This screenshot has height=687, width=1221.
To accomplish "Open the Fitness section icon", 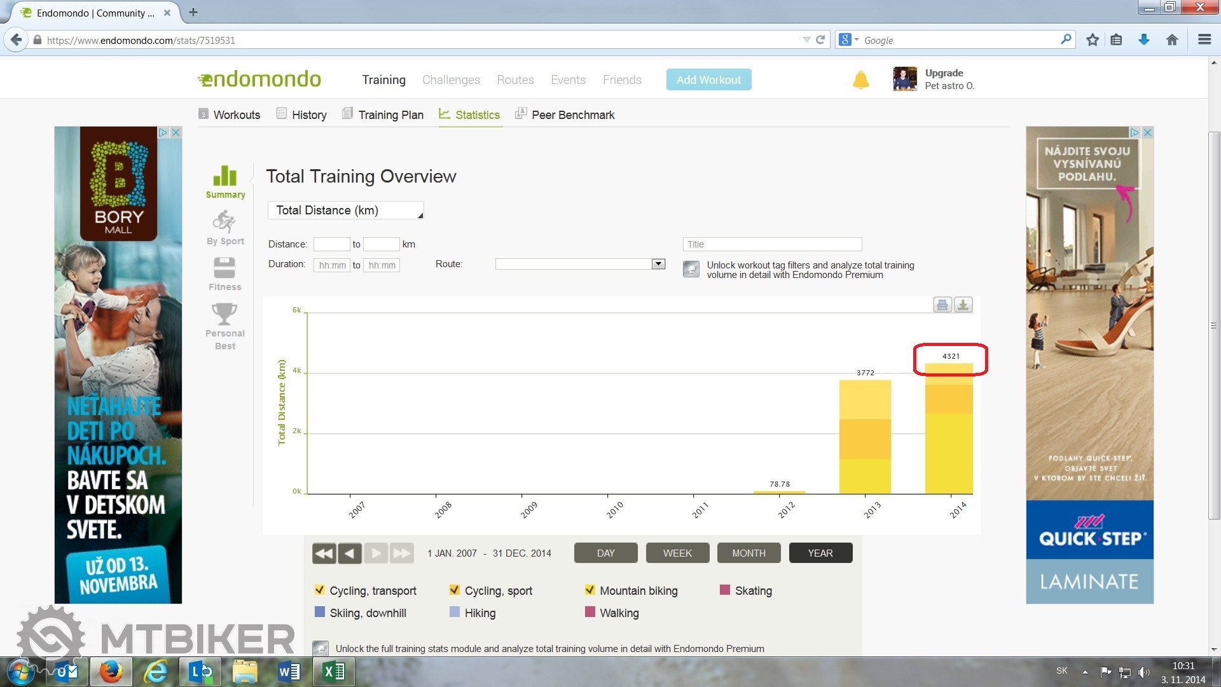I will tap(224, 268).
